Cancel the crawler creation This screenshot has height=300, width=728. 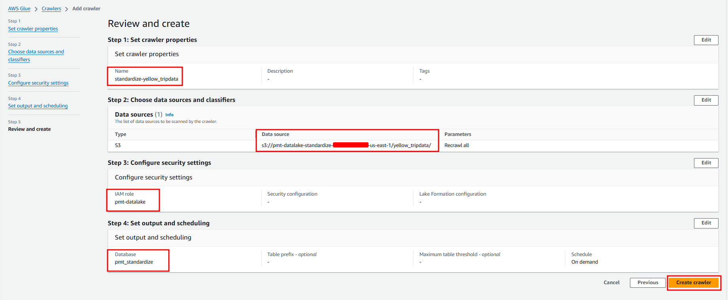[x=611, y=283]
